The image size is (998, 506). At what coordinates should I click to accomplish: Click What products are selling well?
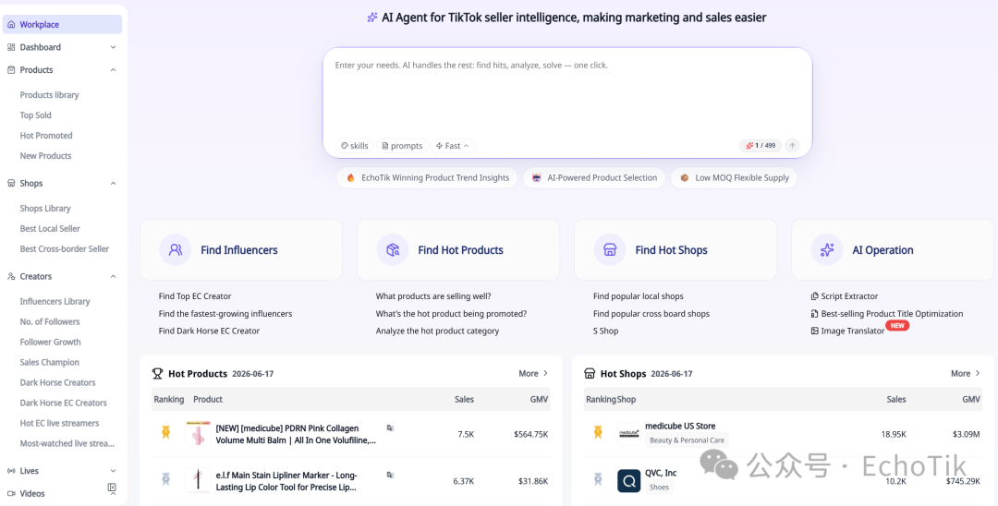433,296
